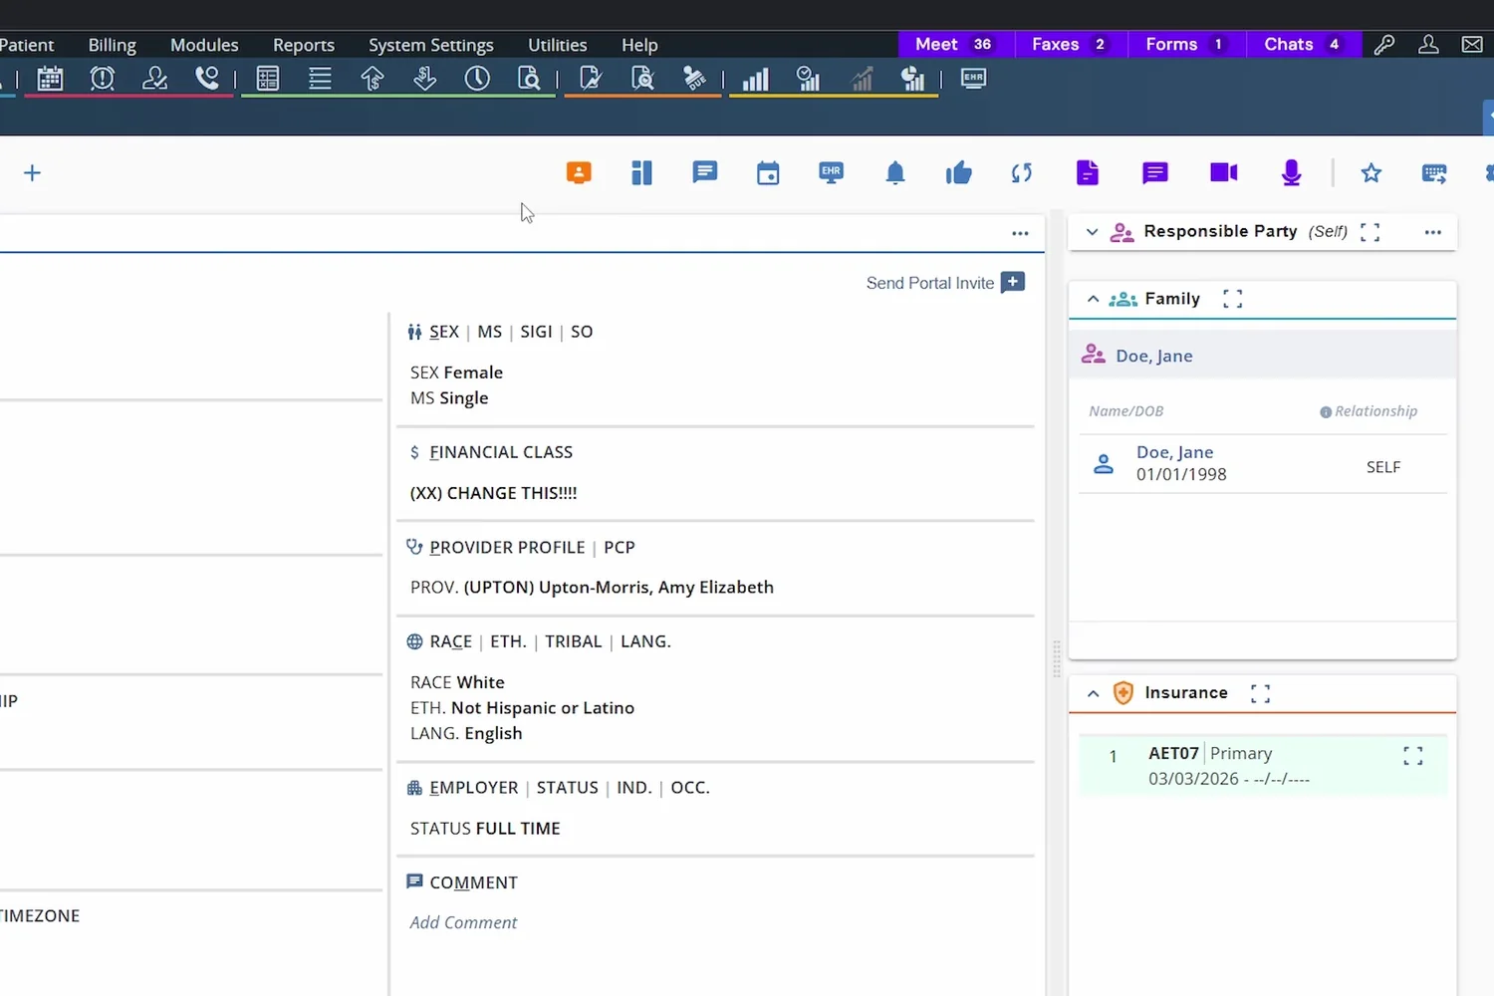Click the clock history toolbar icon
The width and height of the screenshot is (1494, 996).
tap(477, 79)
